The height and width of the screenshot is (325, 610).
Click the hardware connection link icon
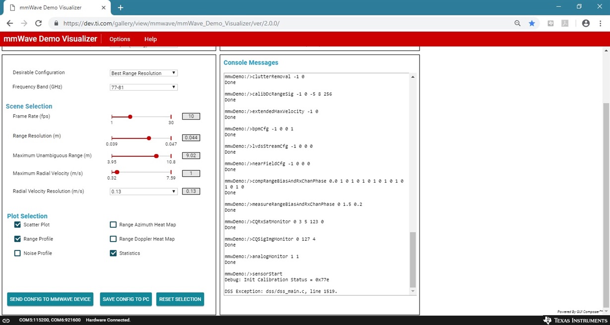(6, 320)
